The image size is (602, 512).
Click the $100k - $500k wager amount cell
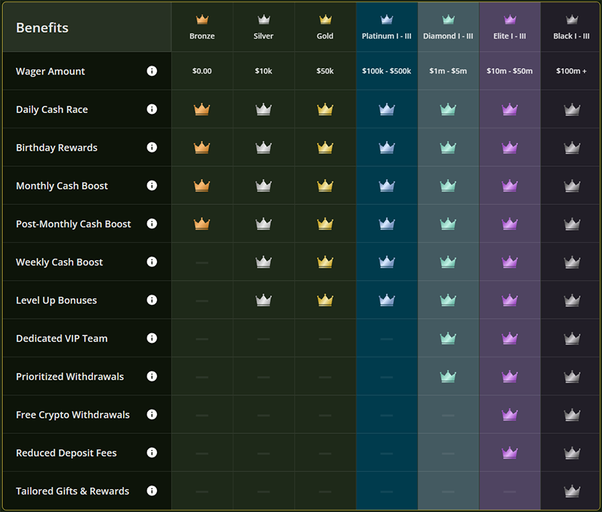[387, 71]
